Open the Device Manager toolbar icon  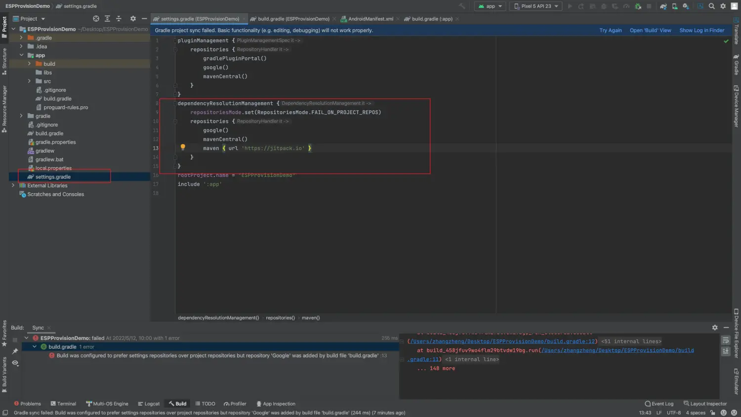point(675,6)
